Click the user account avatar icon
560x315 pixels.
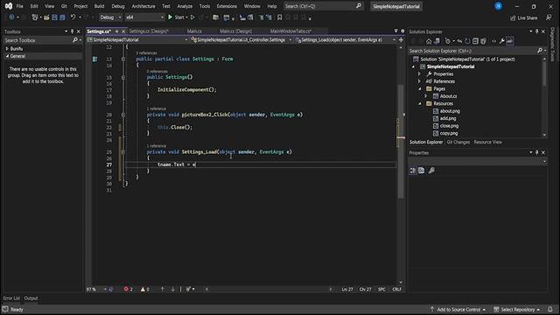click(x=498, y=6)
